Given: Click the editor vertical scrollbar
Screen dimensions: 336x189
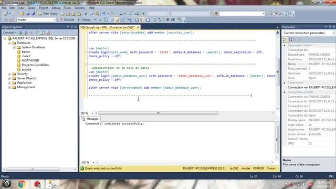Looking at the screenshot, I should tap(278, 71).
